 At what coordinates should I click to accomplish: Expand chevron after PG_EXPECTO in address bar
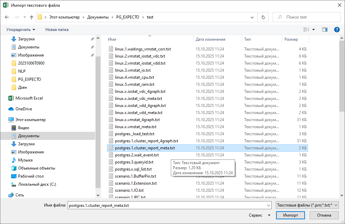[x=143, y=17]
